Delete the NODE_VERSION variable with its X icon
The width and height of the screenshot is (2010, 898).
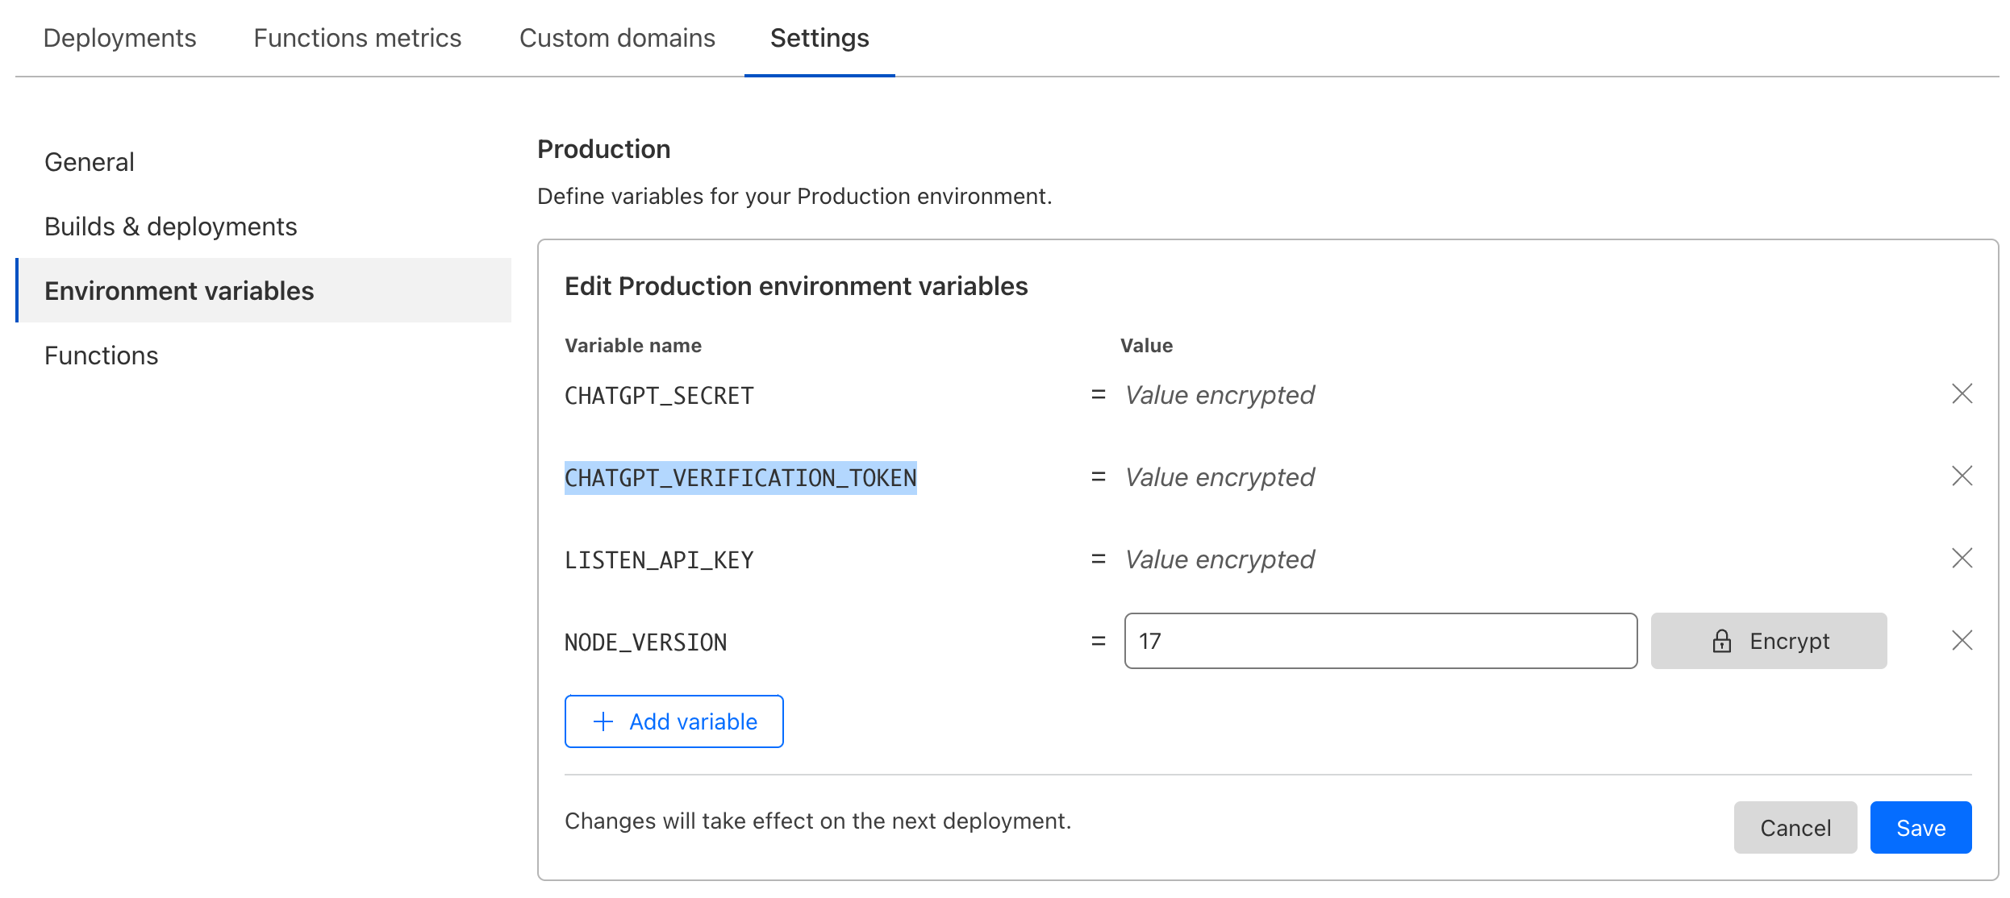point(1962,641)
